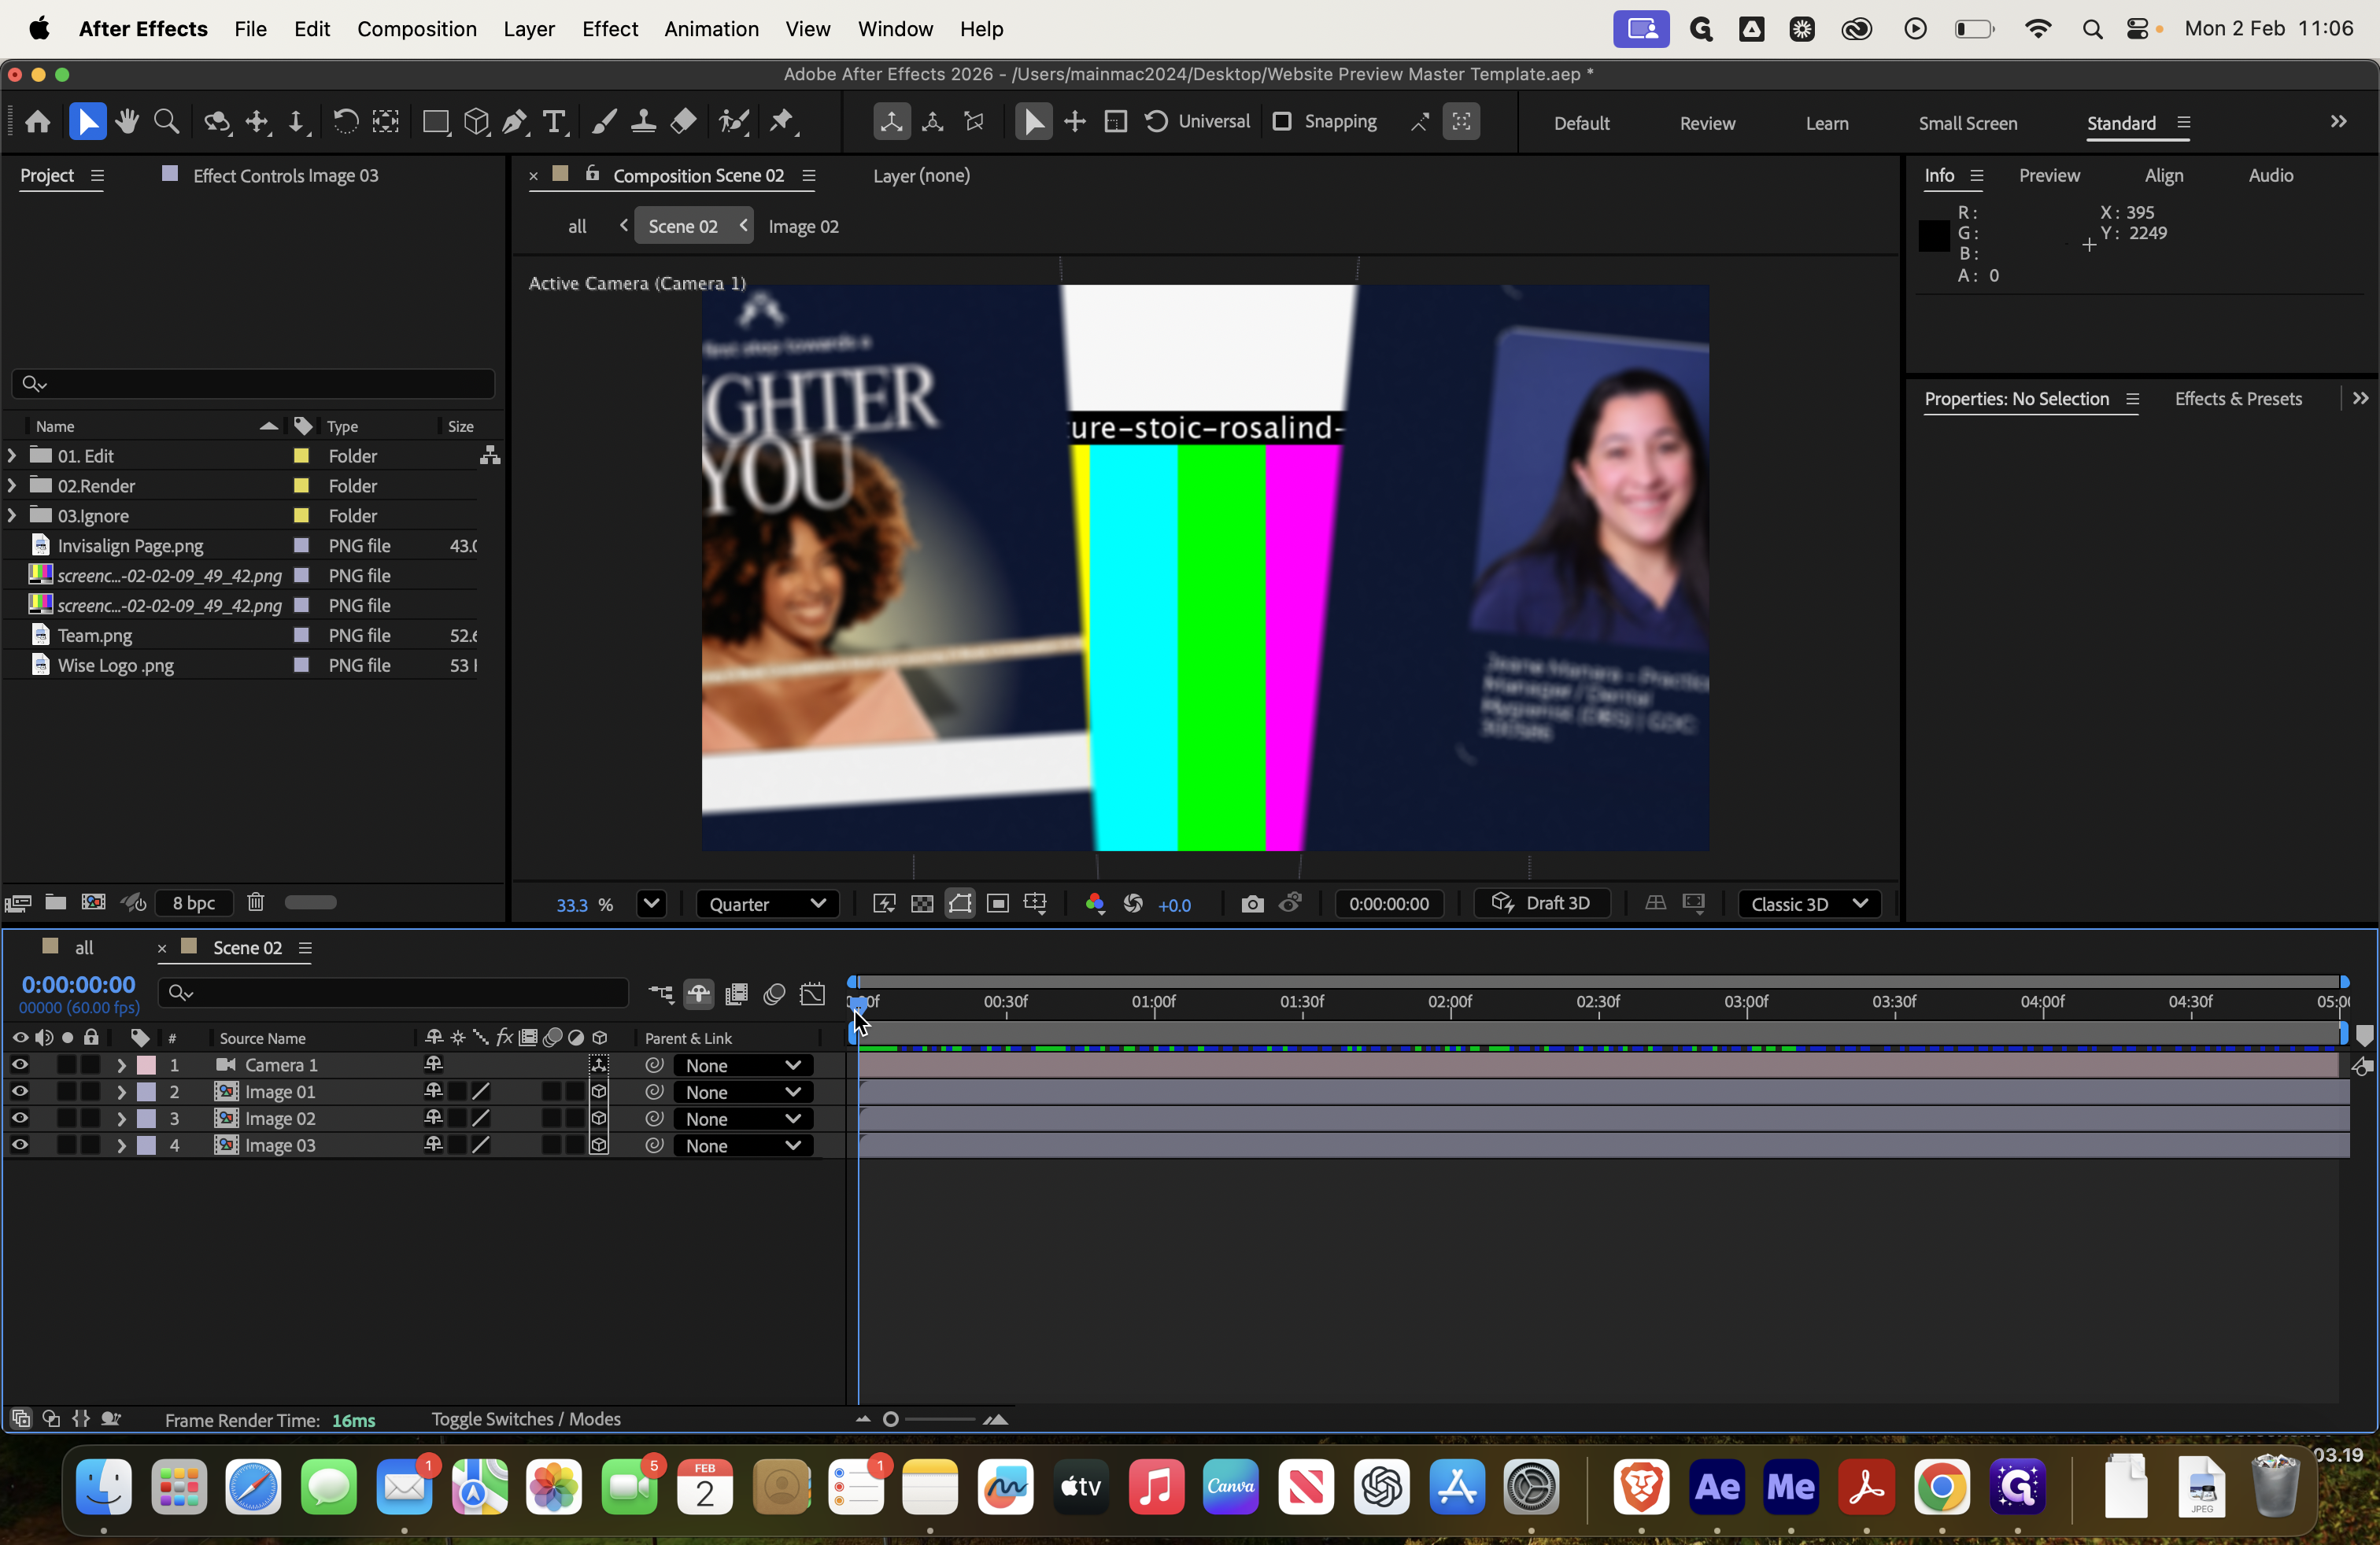Click delete trash icon in Project panel

tap(256, 902)
